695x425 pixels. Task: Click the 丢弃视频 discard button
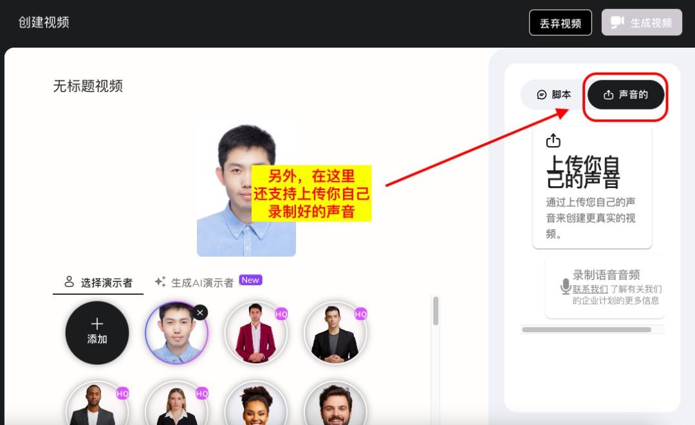click(x=560, y=23)
